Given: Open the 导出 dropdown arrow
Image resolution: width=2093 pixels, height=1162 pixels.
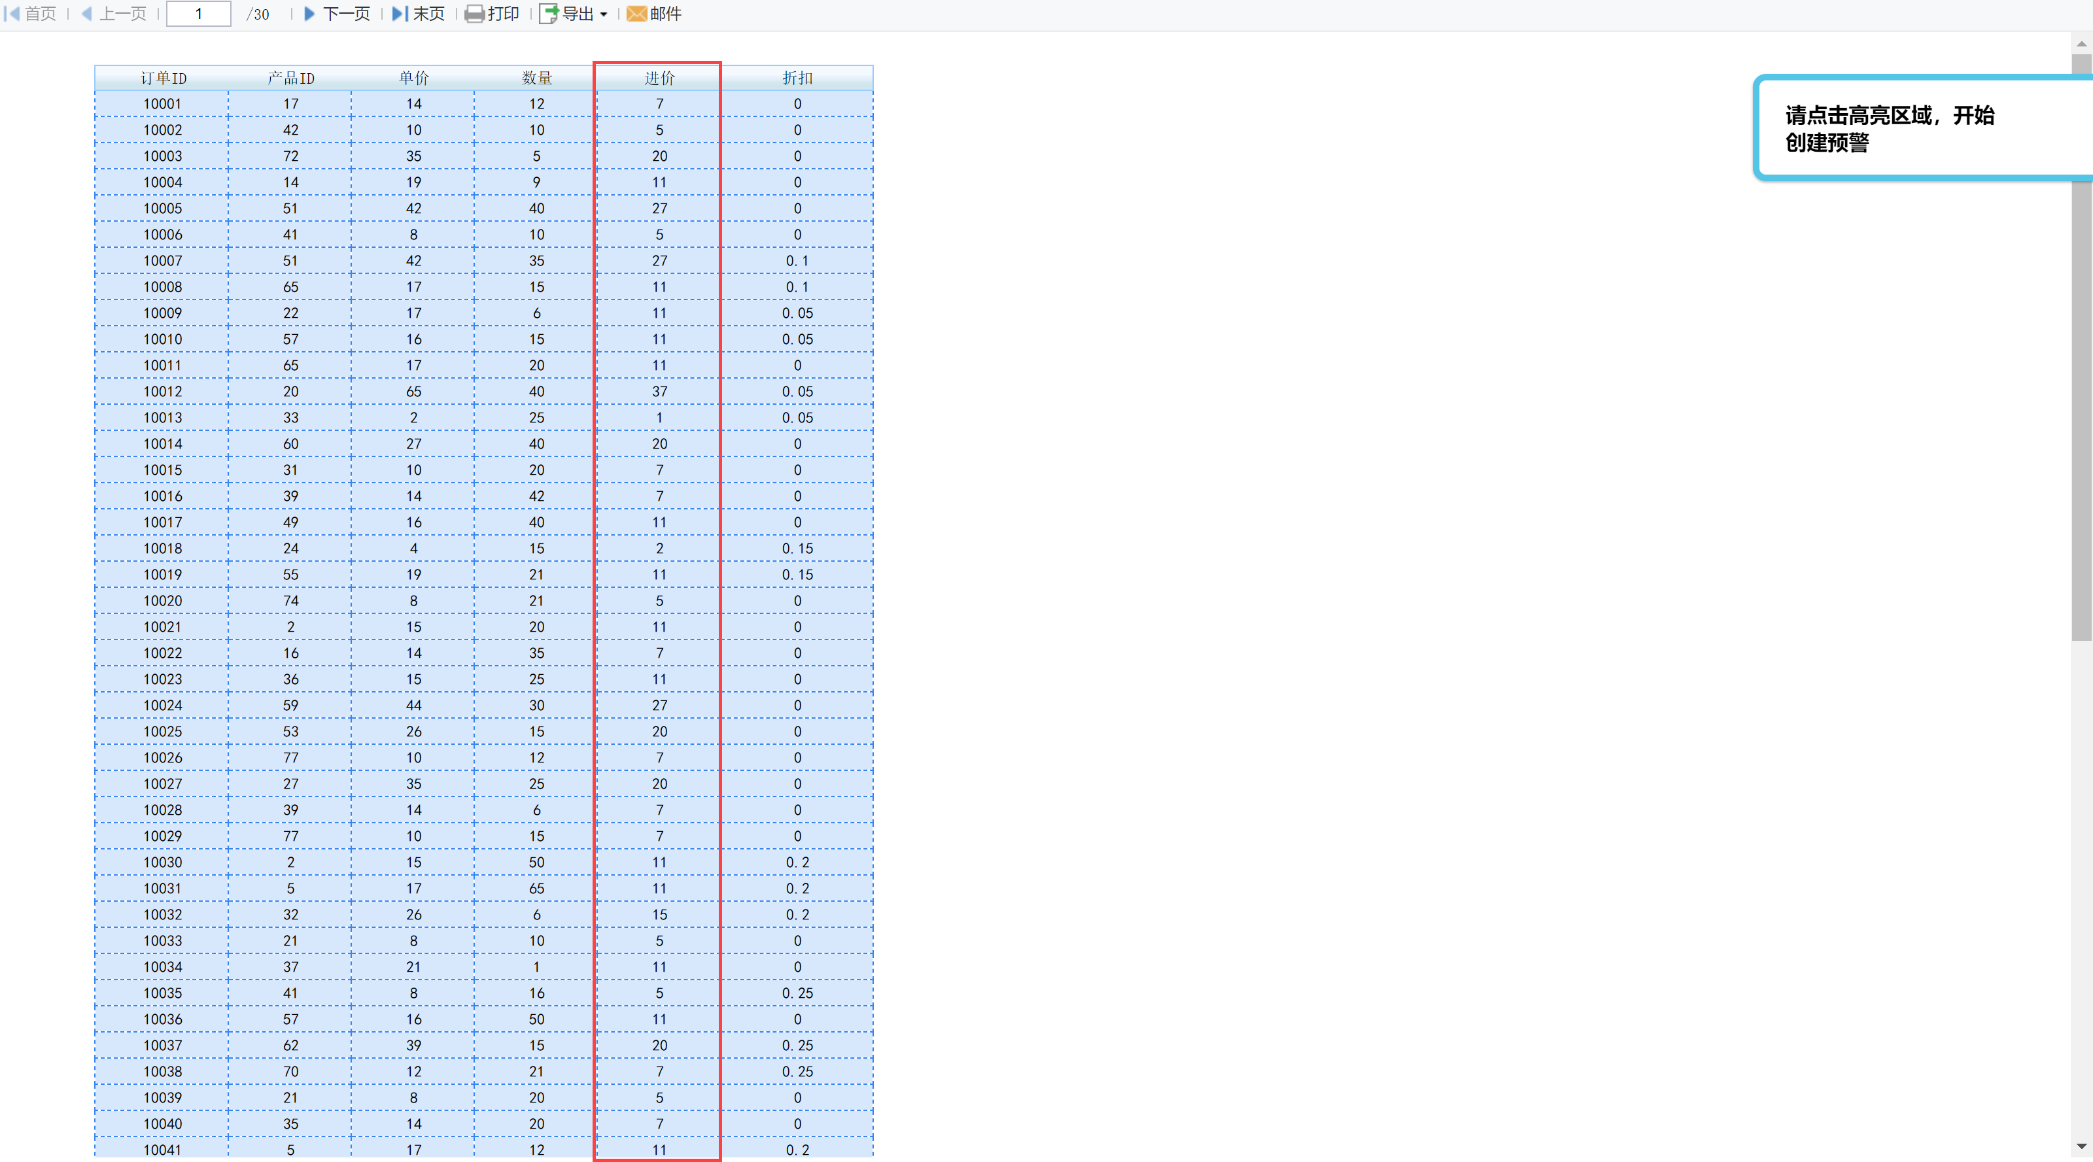Looking at the screenshot, I should point(604,14).
